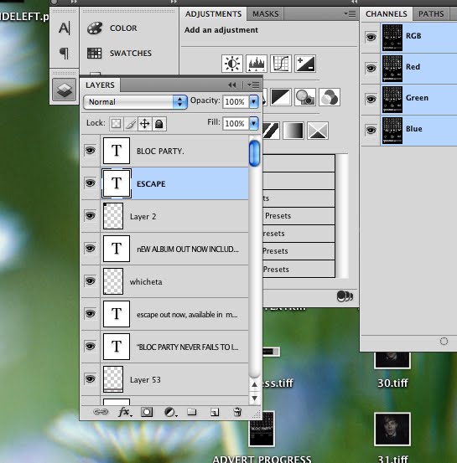The image size is (457, 463).
Task: Click the Opacity 100% input field
Action: pyautogui.click(x=236, y=101)
